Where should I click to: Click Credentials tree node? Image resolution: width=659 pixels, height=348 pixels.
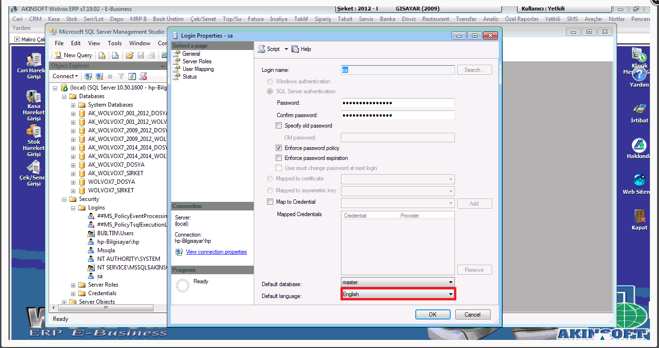pos(102,293)
